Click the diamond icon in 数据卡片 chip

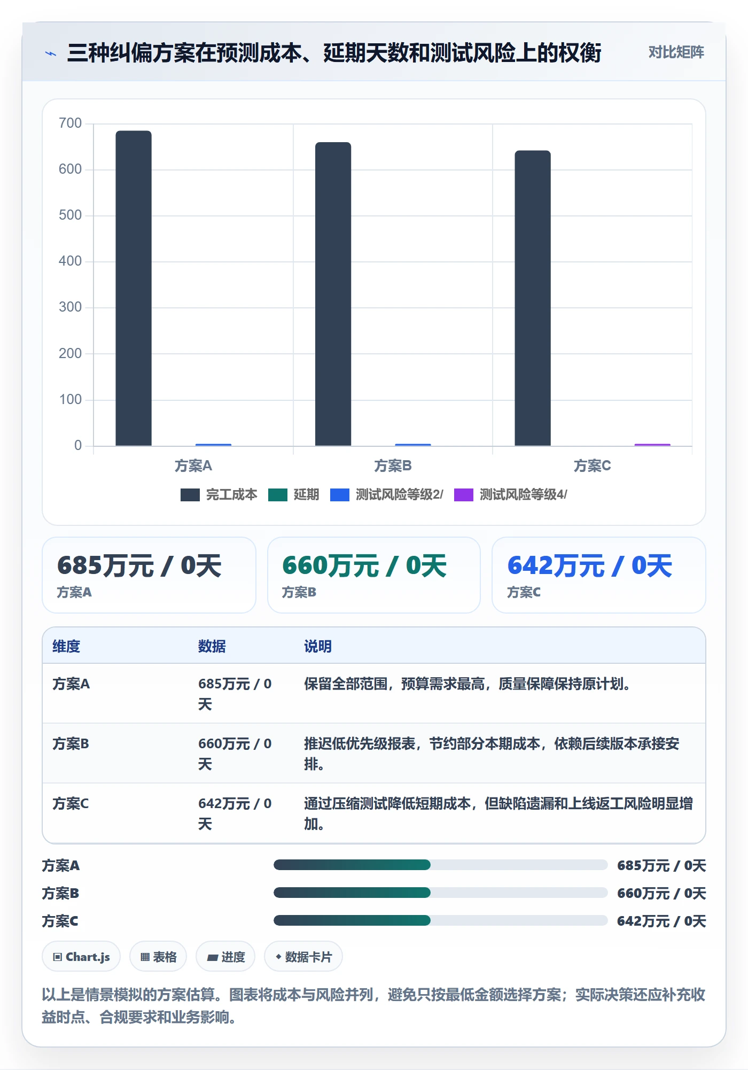tap(278, 957)
